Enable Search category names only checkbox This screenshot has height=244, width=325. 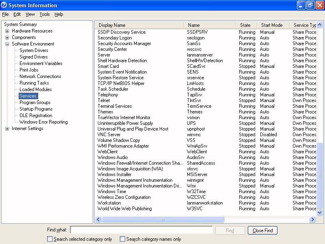122,239
